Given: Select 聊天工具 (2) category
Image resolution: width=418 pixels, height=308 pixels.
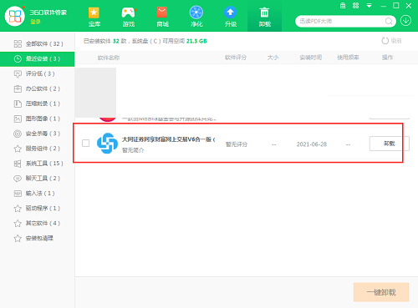Looking at the screenshot, I should pyautogui.click(x=38, y=179).
